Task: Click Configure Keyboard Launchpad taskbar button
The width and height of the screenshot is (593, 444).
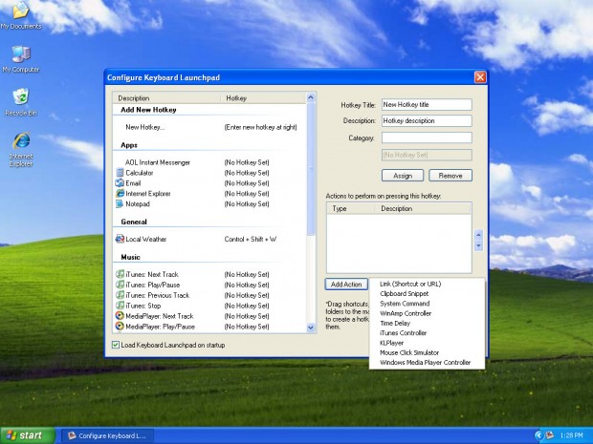Action: coord(107,435)
